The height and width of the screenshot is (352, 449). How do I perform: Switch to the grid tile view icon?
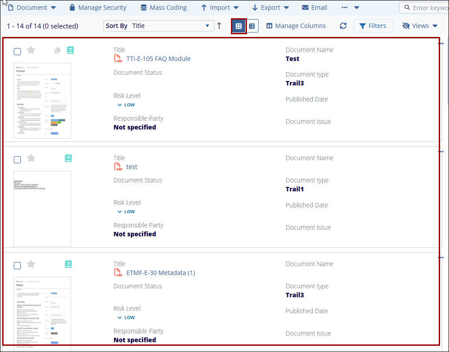click(x=239, y=26)
